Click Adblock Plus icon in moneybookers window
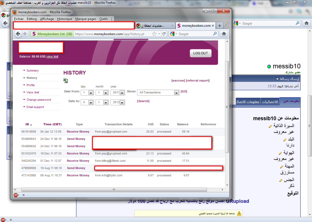 coord(16,195)
